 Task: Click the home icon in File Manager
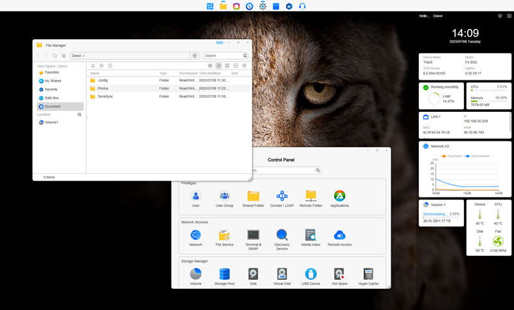tap(64, 56)
